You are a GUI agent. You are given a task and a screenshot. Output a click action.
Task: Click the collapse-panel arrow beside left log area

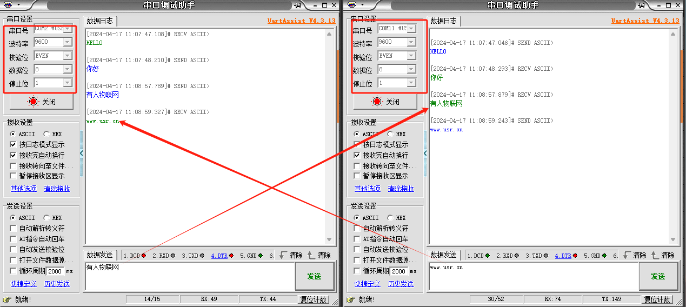coord(82,153)
